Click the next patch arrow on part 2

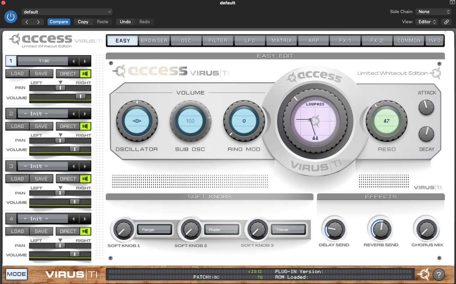(x=85, y=113)
